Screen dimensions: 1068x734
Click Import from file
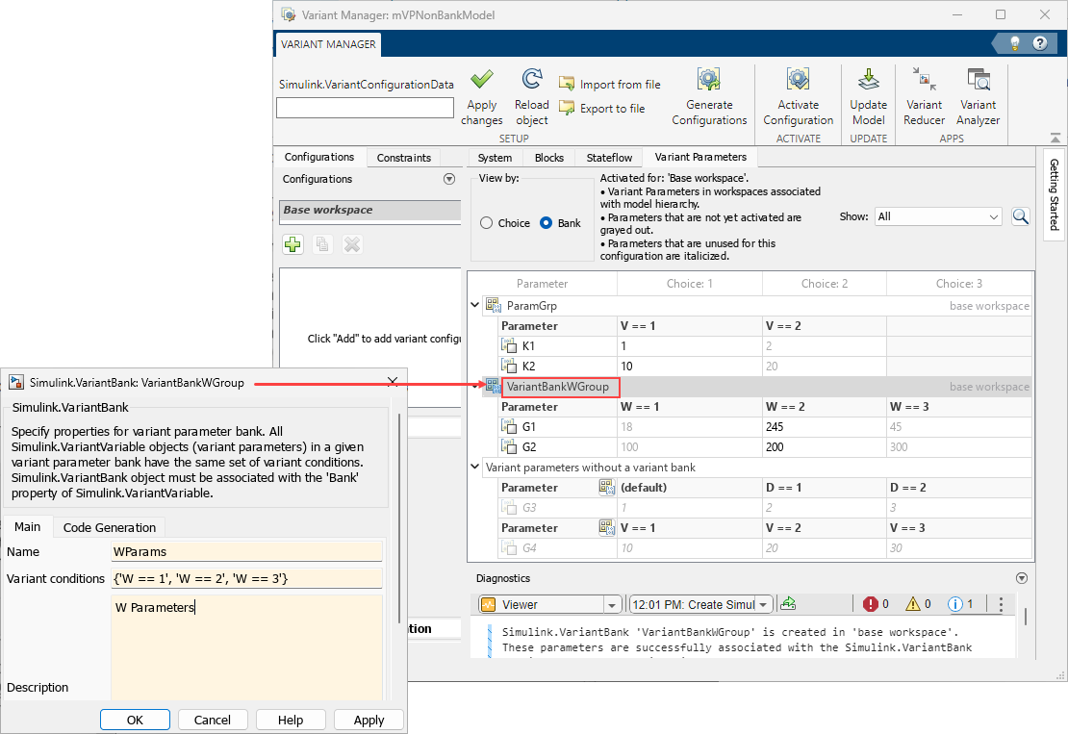[x=609, y=85]
